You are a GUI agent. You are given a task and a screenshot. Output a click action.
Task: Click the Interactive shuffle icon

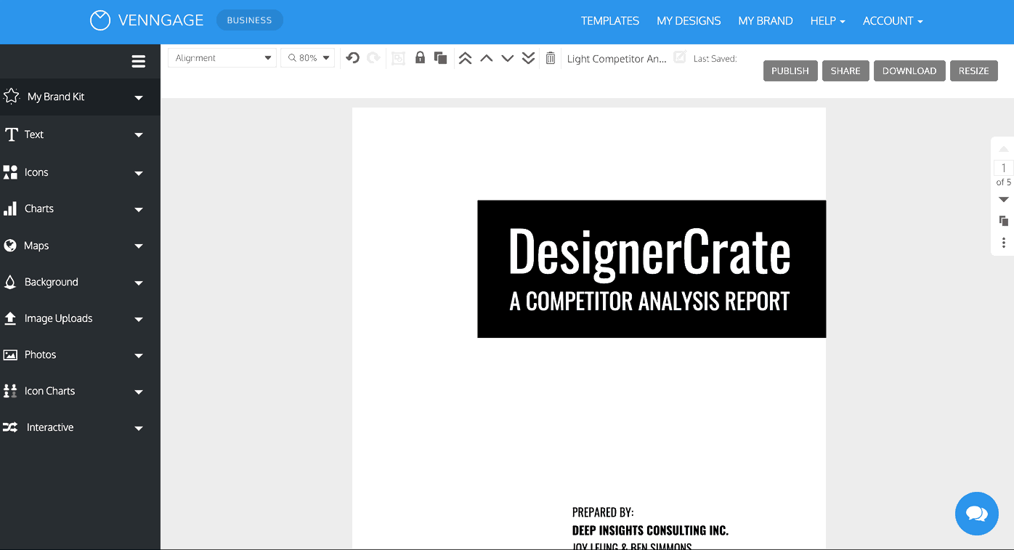pyautogui.click(x=10, y=427)
